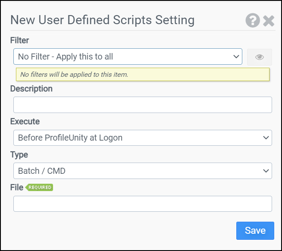
Task: Click the Description field label
Action: [31, 88]
